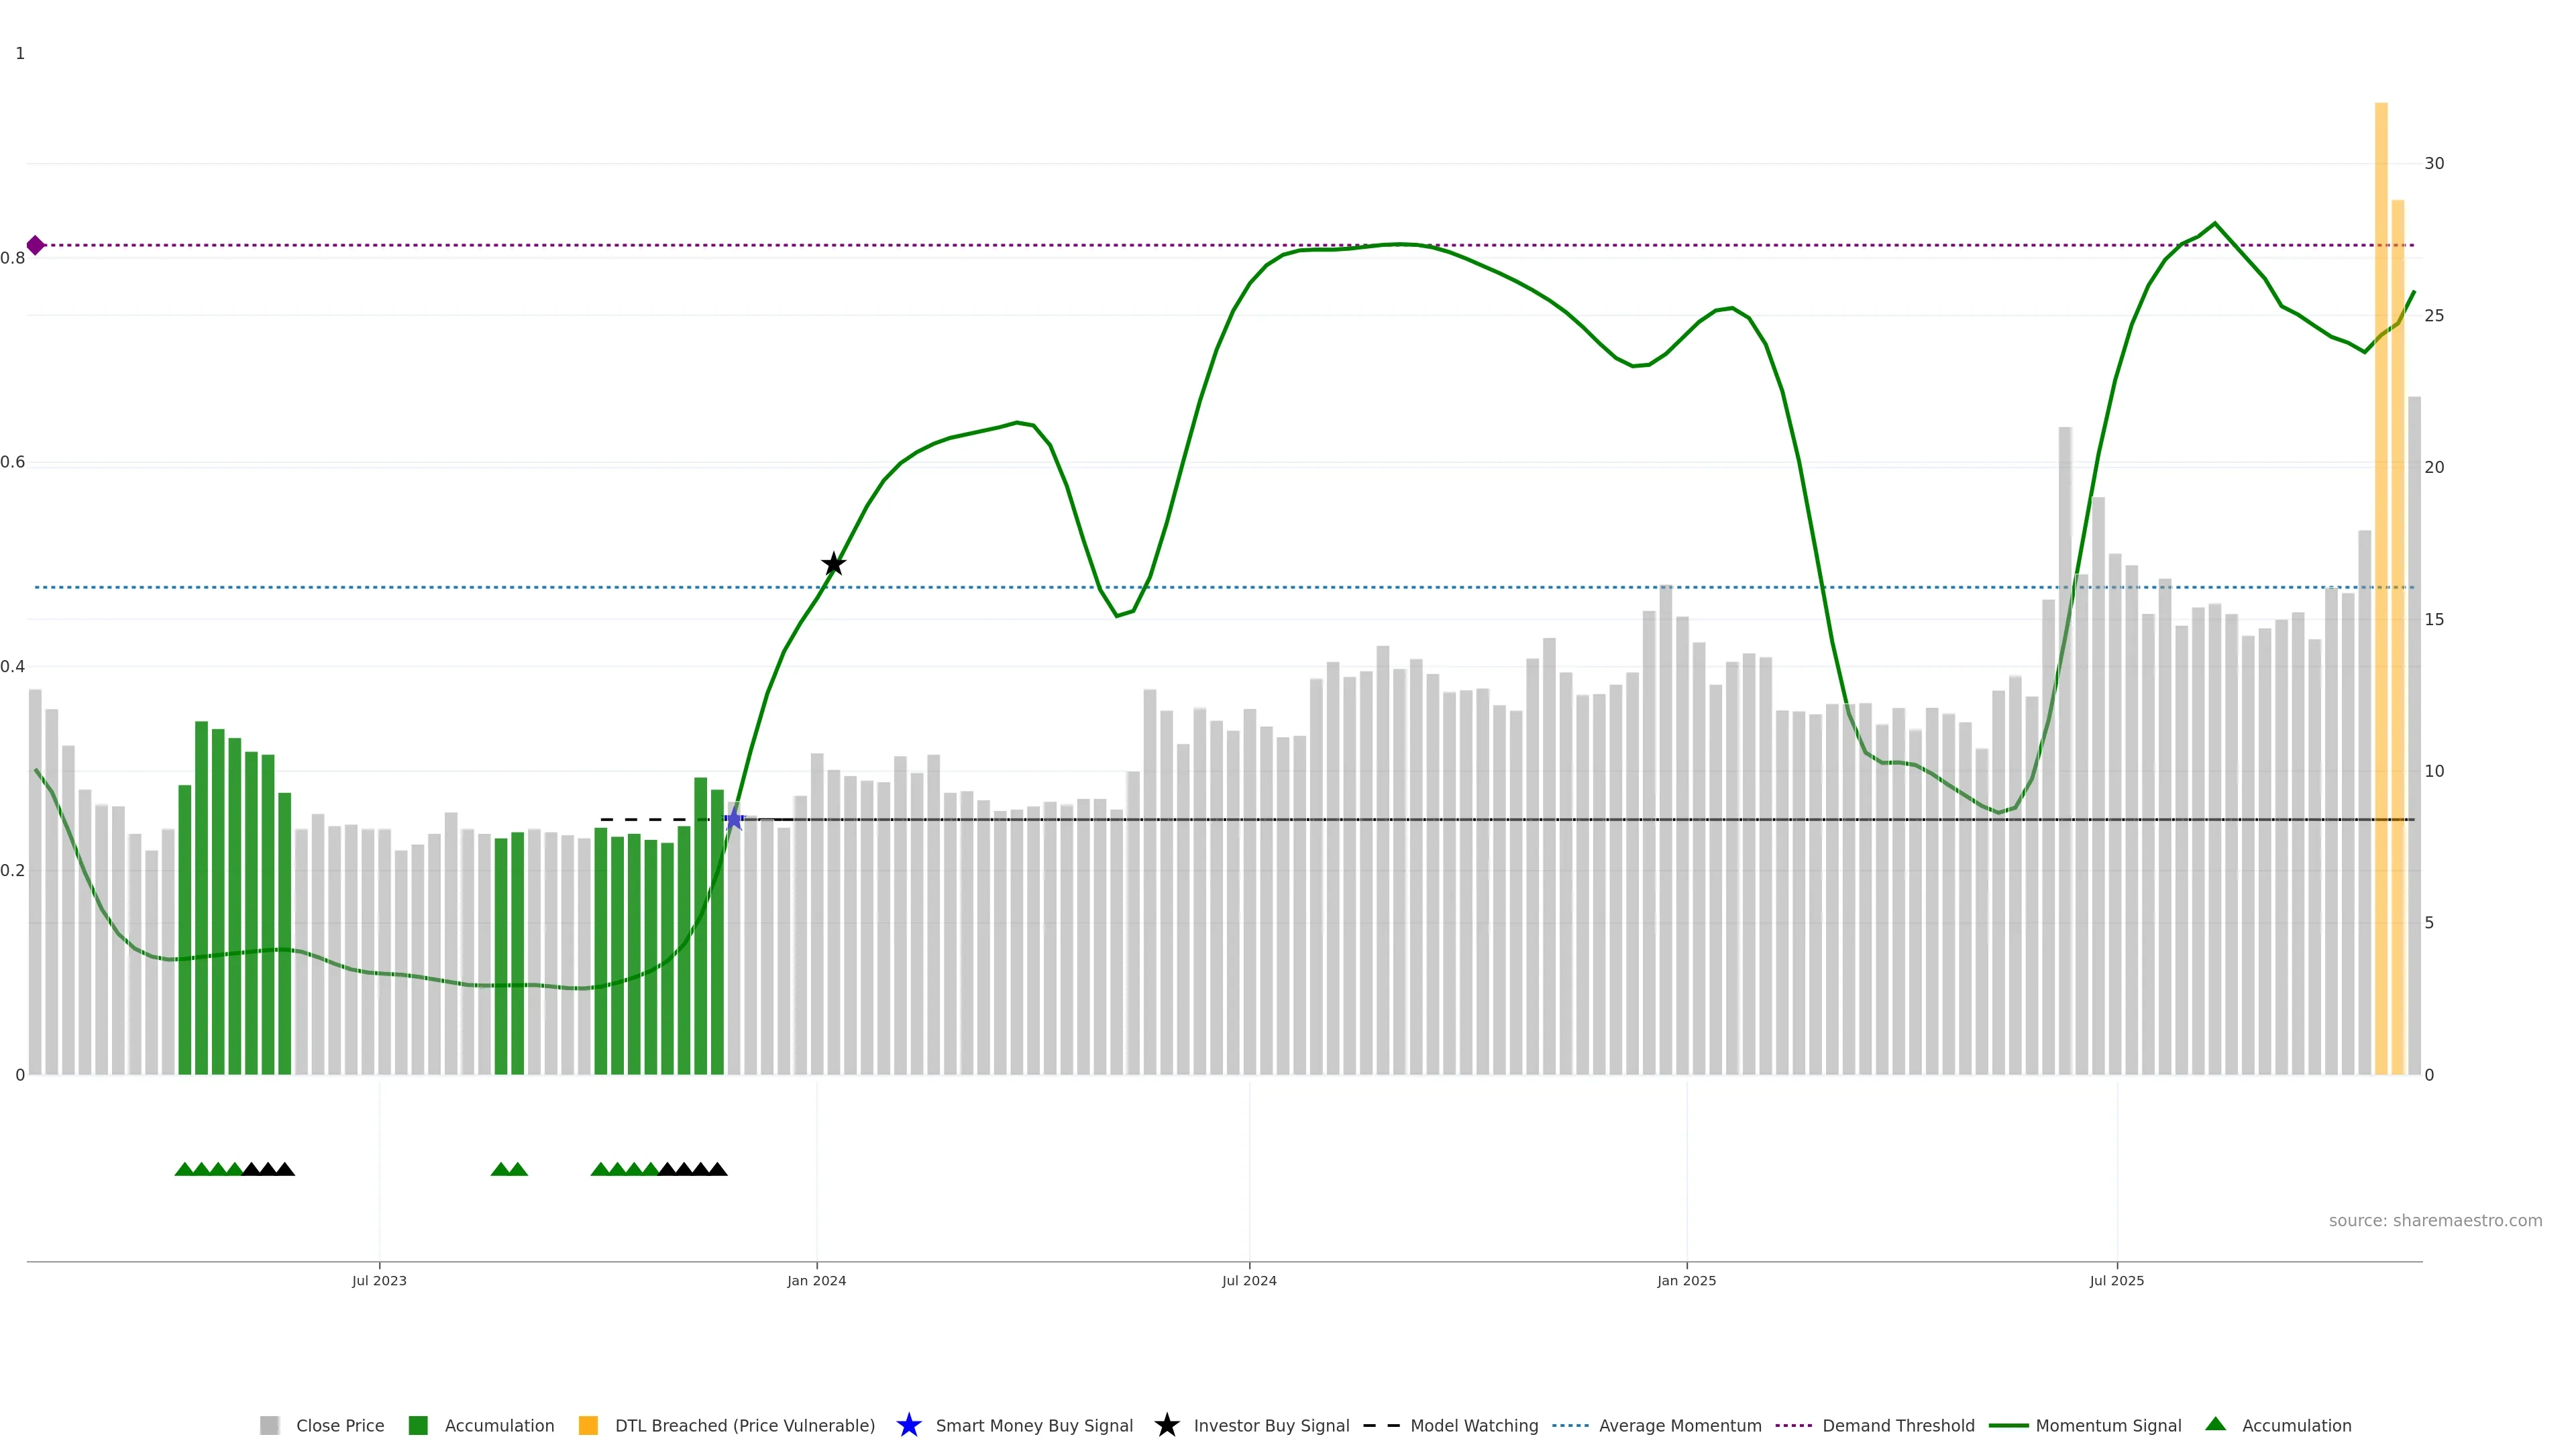Image resolution: width=2576 pixels, height=1449 pixels.
Task: Click the black Investor Buy star marker
Action: (x=833, y=564)
